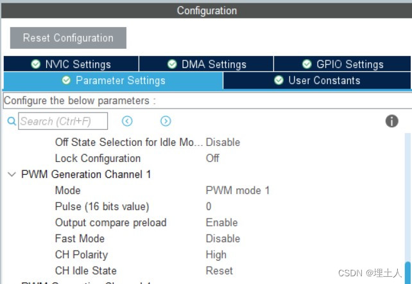Switch to the User Constants tab

(317, 80)
